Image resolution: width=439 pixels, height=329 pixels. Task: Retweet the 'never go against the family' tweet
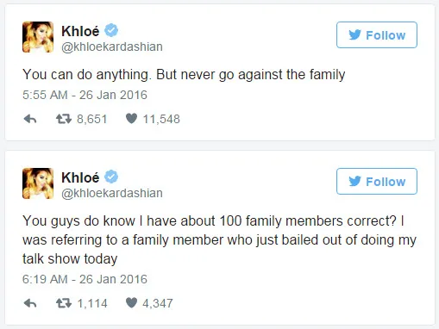[64, 119]
